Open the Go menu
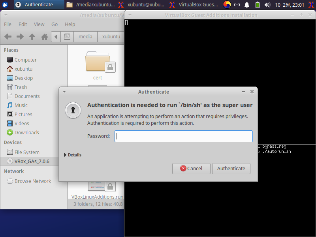This screenshot has height=237, width=316. [55, 24]
